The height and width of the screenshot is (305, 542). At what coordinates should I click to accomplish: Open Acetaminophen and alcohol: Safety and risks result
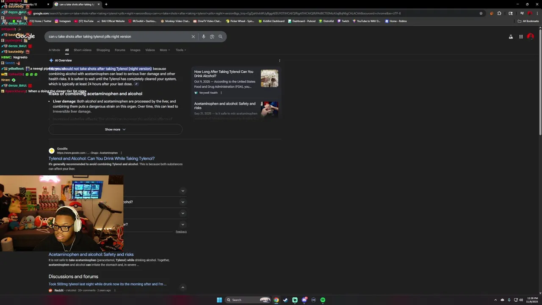[91, 255]
